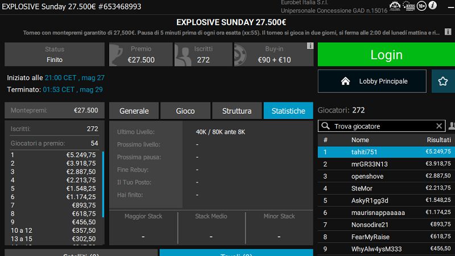Select player openshove row
The image size is (455, 256).
[x=386, y=176]
